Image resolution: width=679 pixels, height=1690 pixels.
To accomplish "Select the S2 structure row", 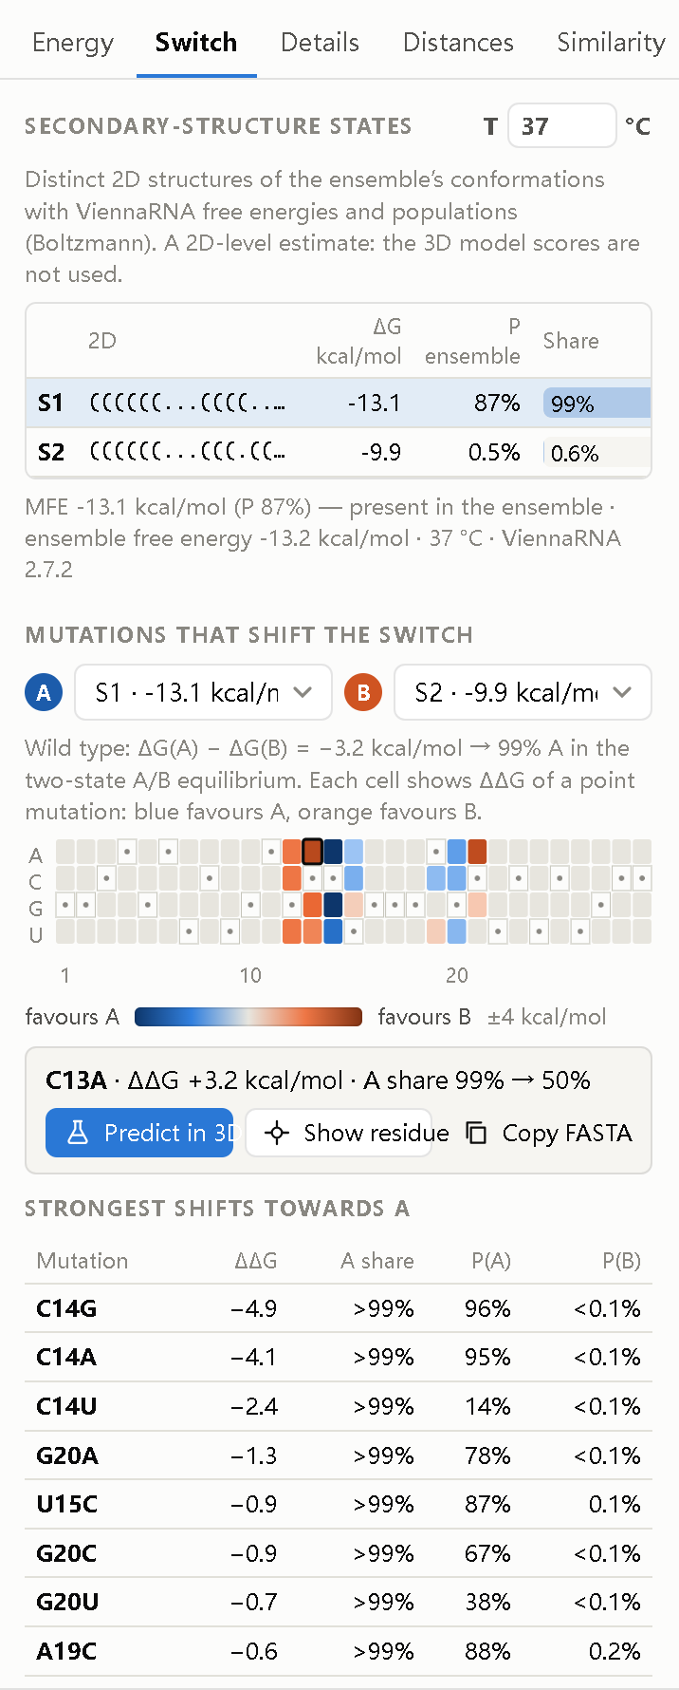I will [x=339, y=453].
